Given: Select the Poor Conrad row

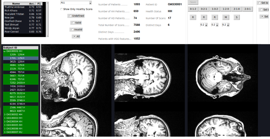Looking at the screenshot, I should click(23, 32).
